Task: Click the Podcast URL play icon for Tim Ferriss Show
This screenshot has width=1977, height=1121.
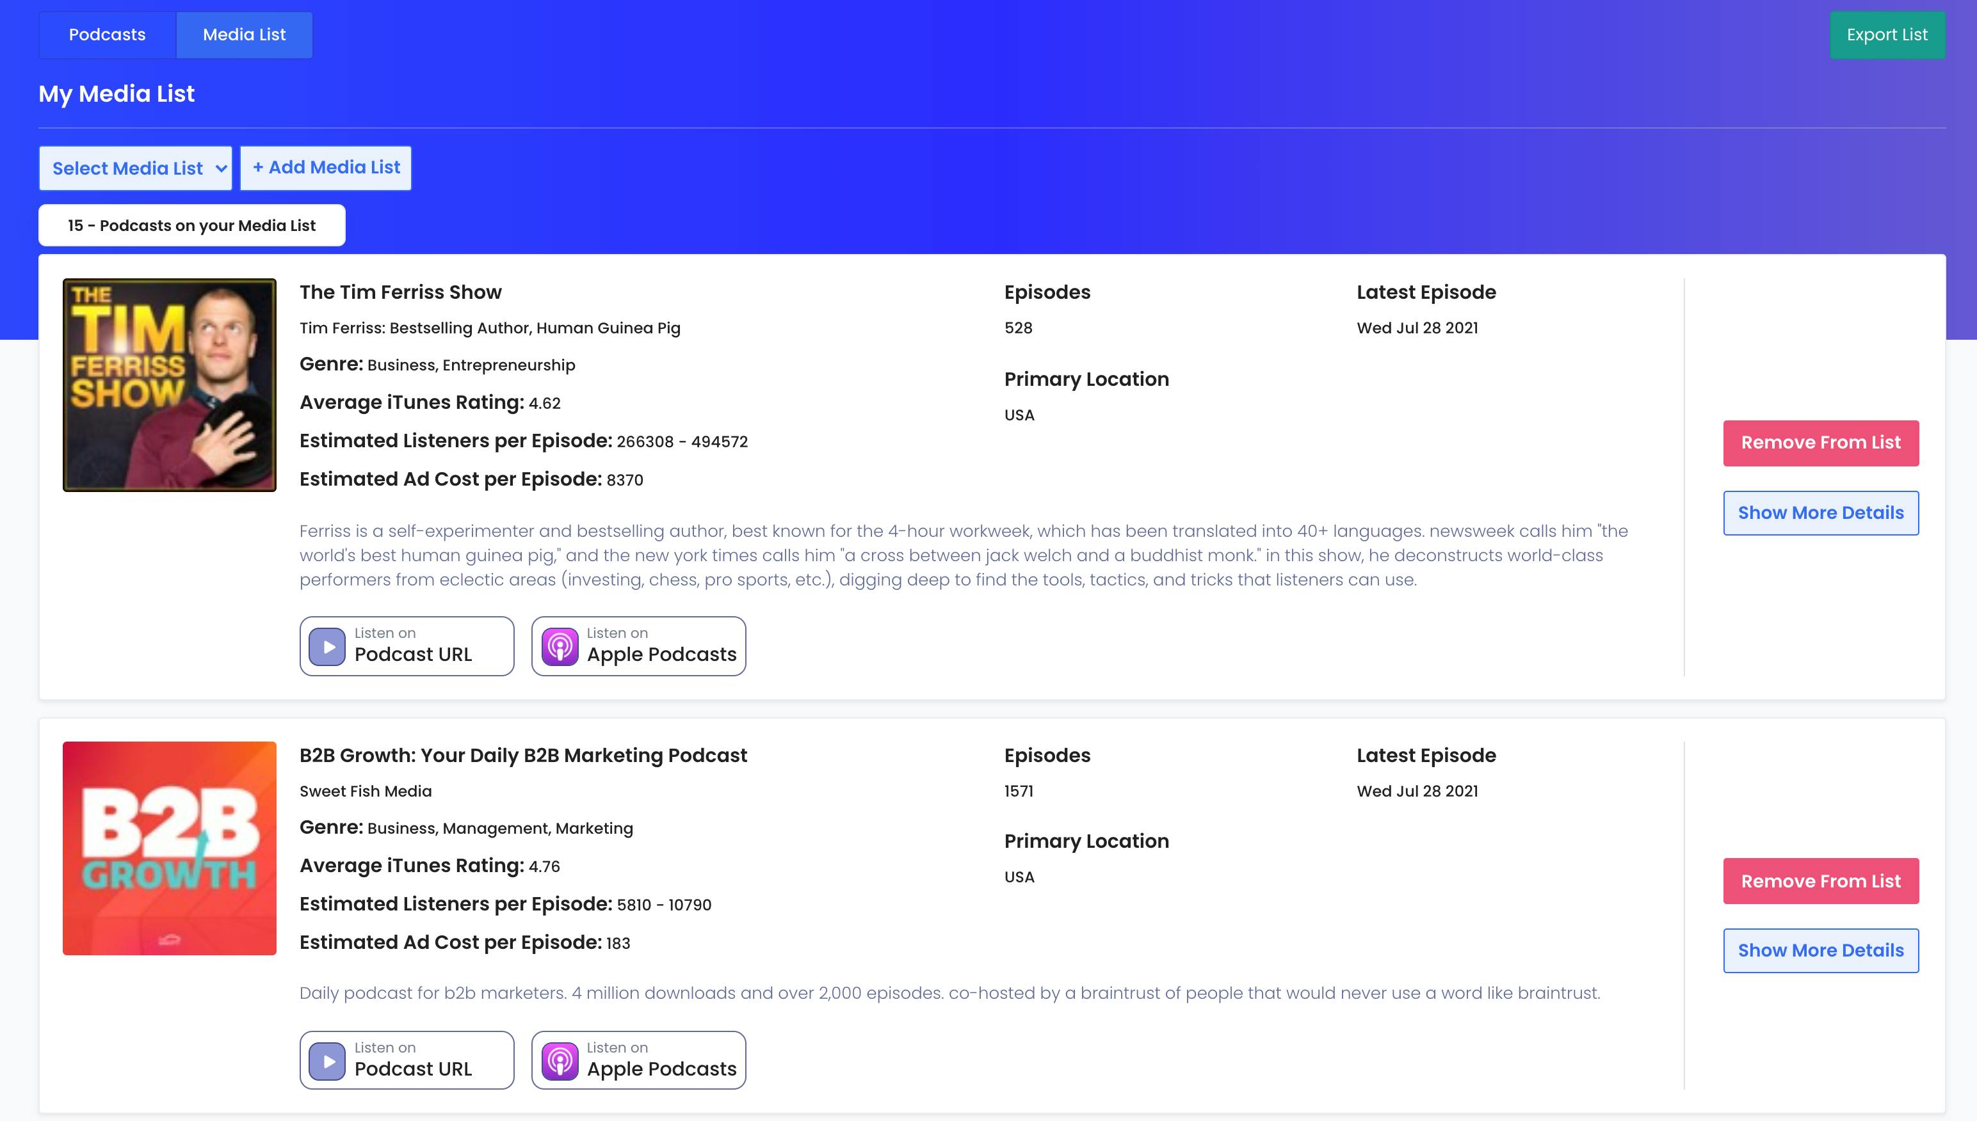Action: [x=327, y=647]
